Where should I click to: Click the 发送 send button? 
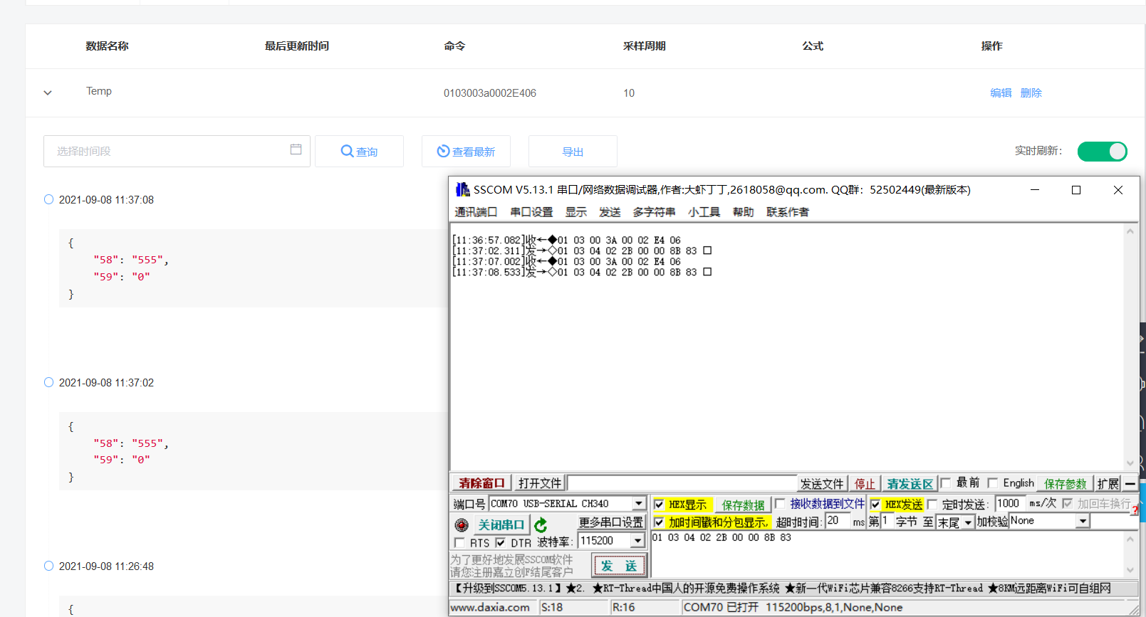tap(619, 566)
